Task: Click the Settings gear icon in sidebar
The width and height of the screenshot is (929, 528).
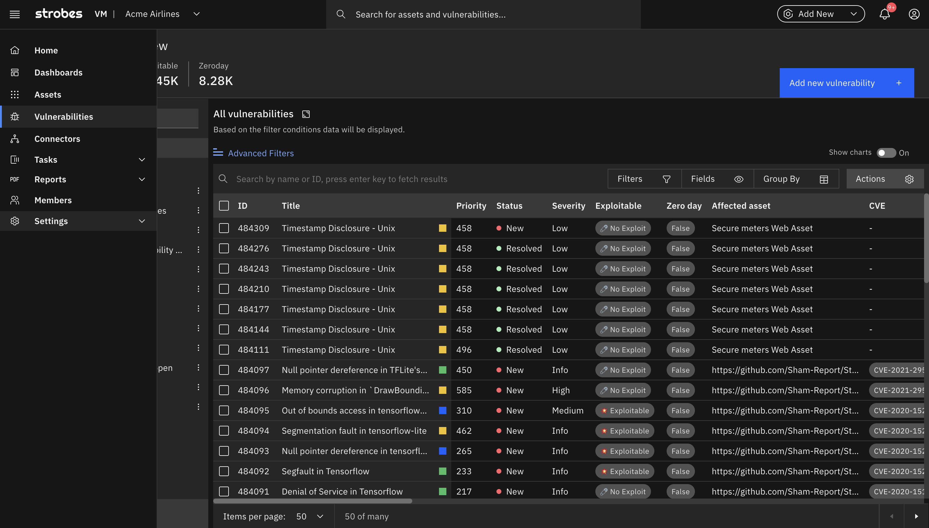Action: pos(14,221)
